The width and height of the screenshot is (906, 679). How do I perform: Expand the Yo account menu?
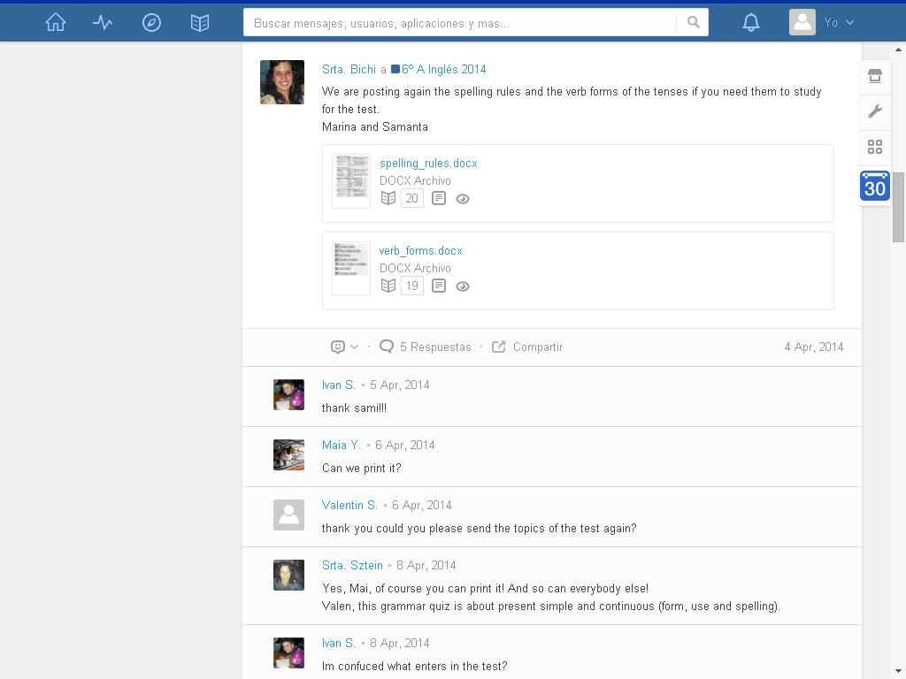point(839,22)
